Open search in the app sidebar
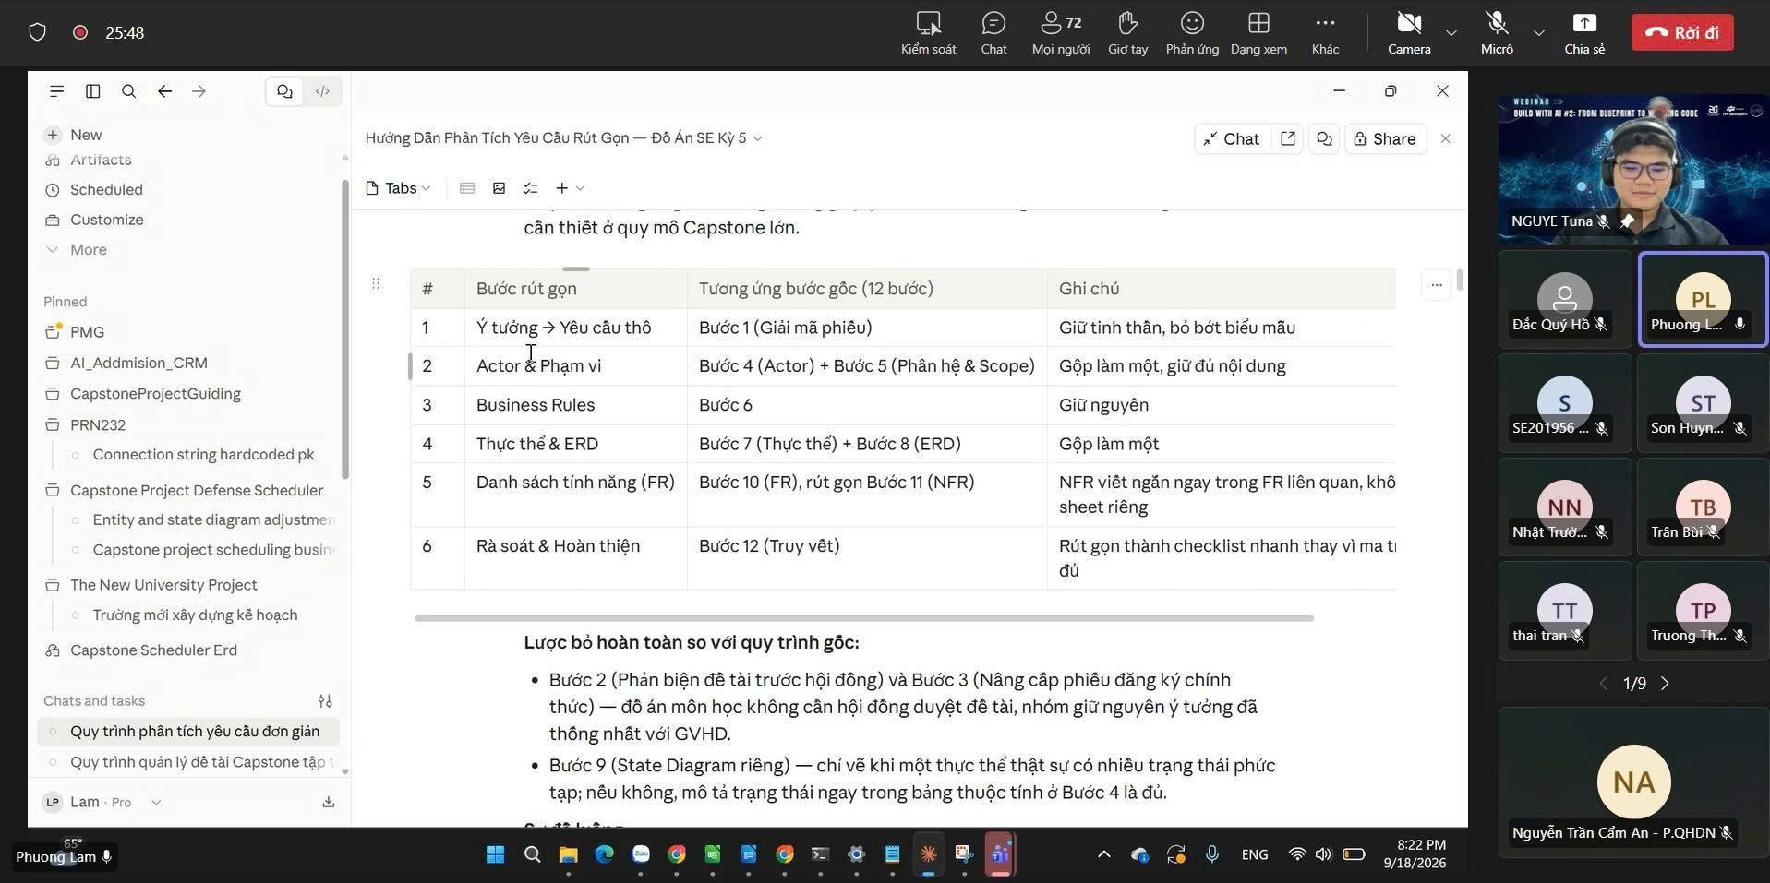The width and height of the screenshot is (1770, 883). click(x=128, y=91)
